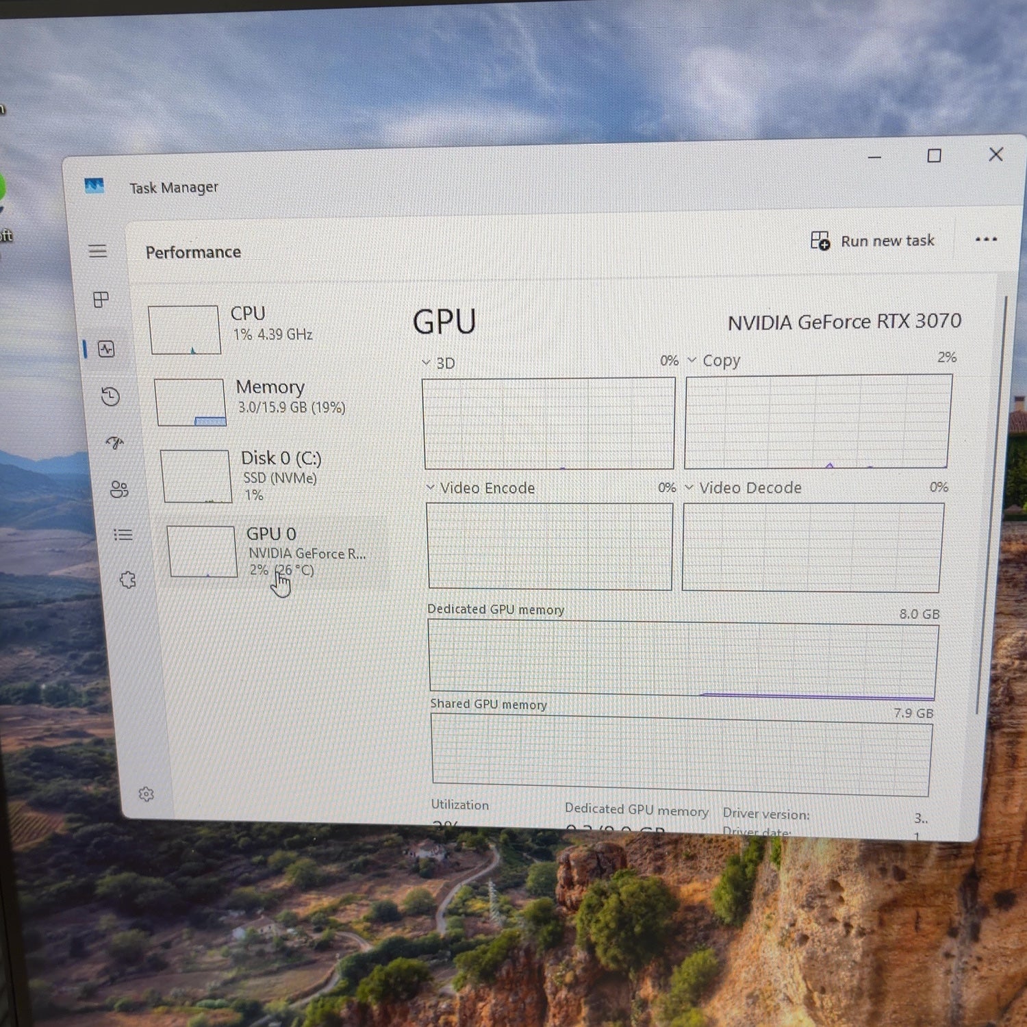Click the GPU 0 mini graph thumbnail
Viewport: 1027px width, 1027px height.
(202, 552)
